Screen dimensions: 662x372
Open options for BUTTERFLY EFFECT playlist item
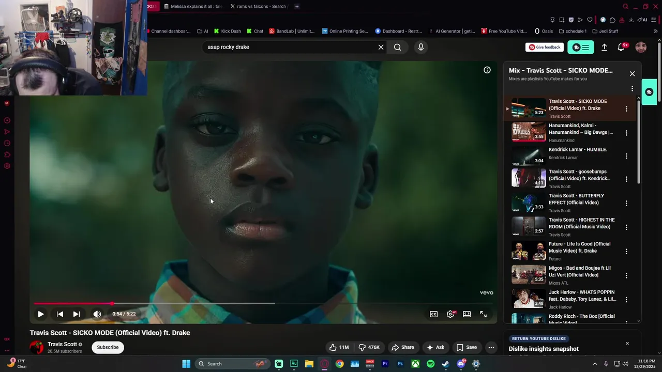click(626, 204)
